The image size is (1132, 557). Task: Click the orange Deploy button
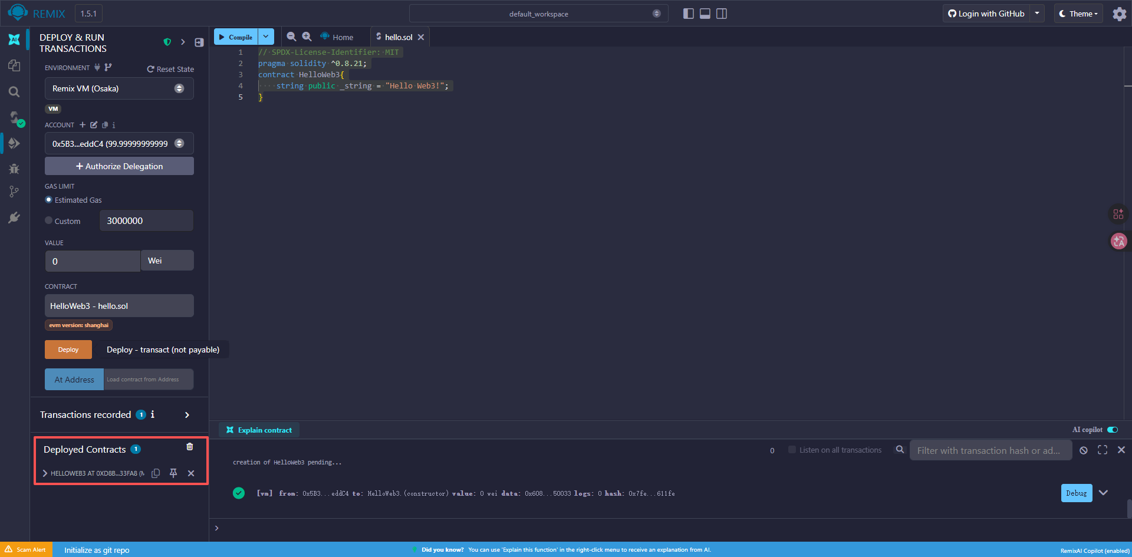click(68, 350)
